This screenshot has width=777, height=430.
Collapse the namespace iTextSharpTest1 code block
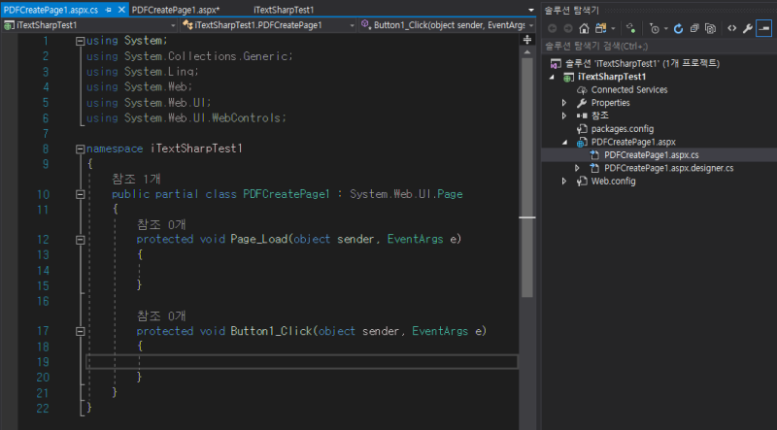(x=79, y=149)
